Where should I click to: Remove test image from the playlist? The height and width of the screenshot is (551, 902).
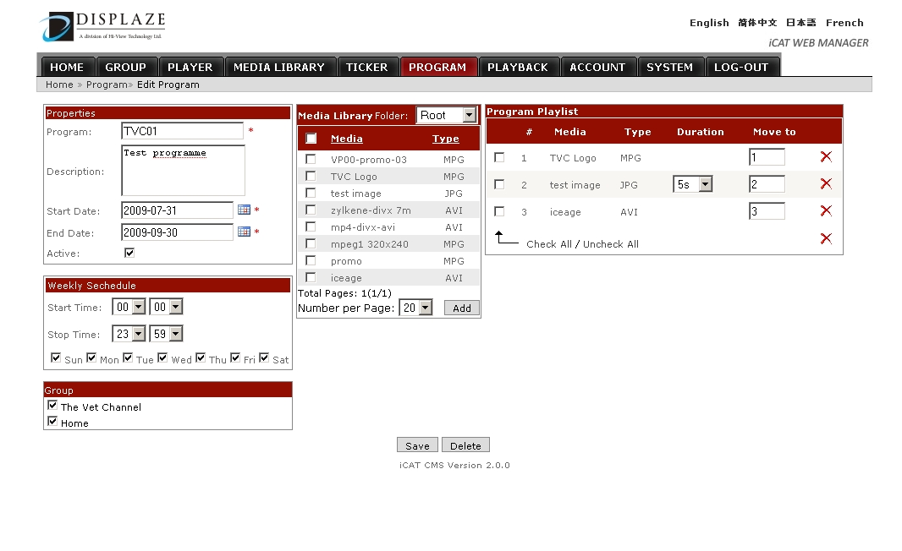pos(826,184)
